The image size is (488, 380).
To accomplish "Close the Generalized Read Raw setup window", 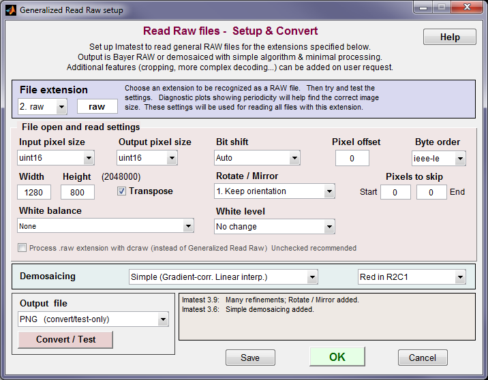I will (467, 7).
